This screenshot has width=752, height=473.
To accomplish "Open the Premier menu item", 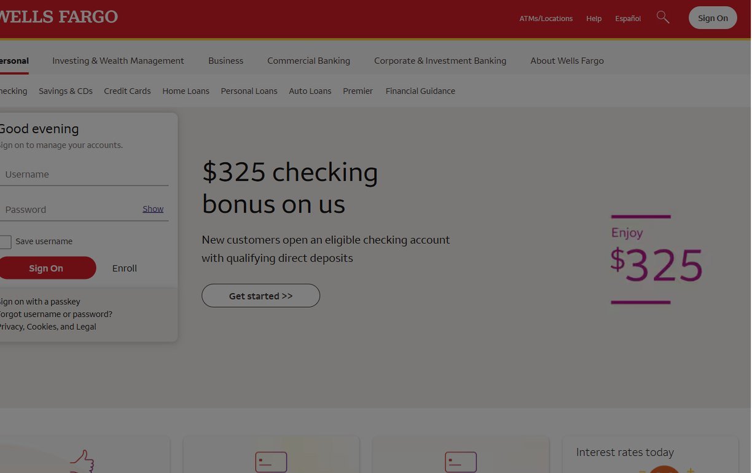I will pos(358,91).
